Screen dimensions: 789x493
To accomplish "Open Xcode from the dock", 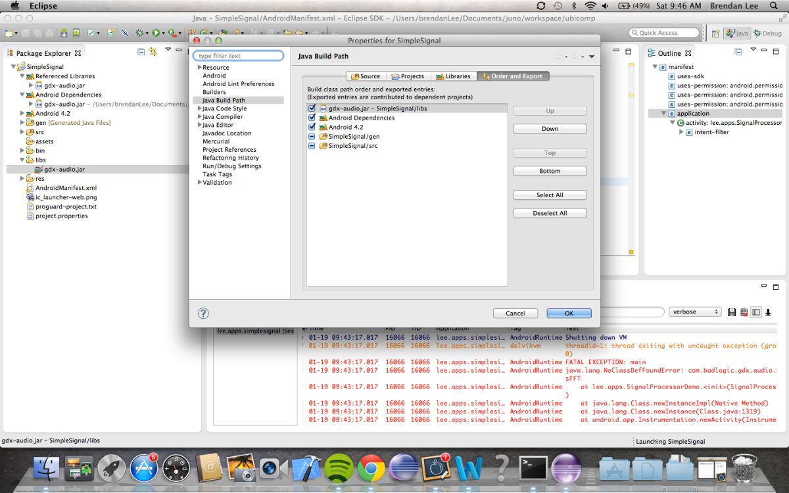I will point(305,468).
